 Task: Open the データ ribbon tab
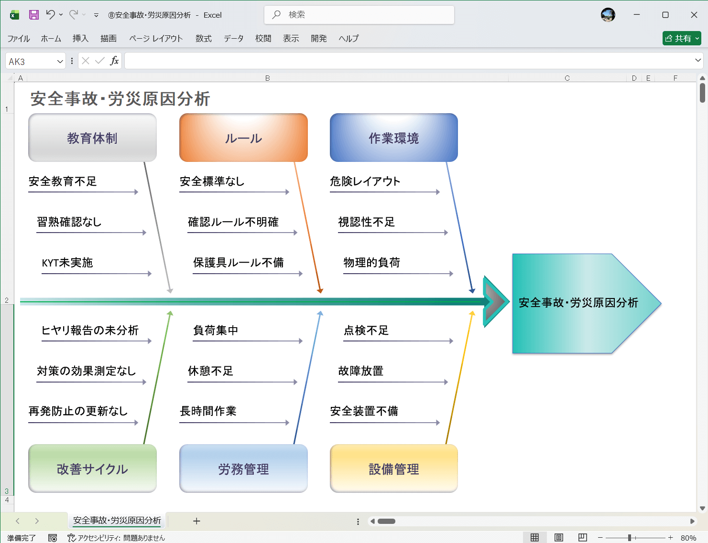(233, 39)
